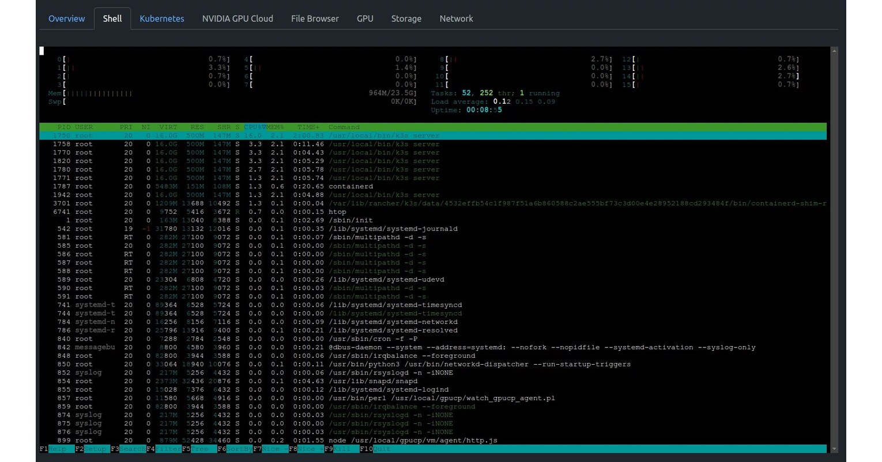Open sort options via F6SortBy
882x462 pixels.
[235, 449]
